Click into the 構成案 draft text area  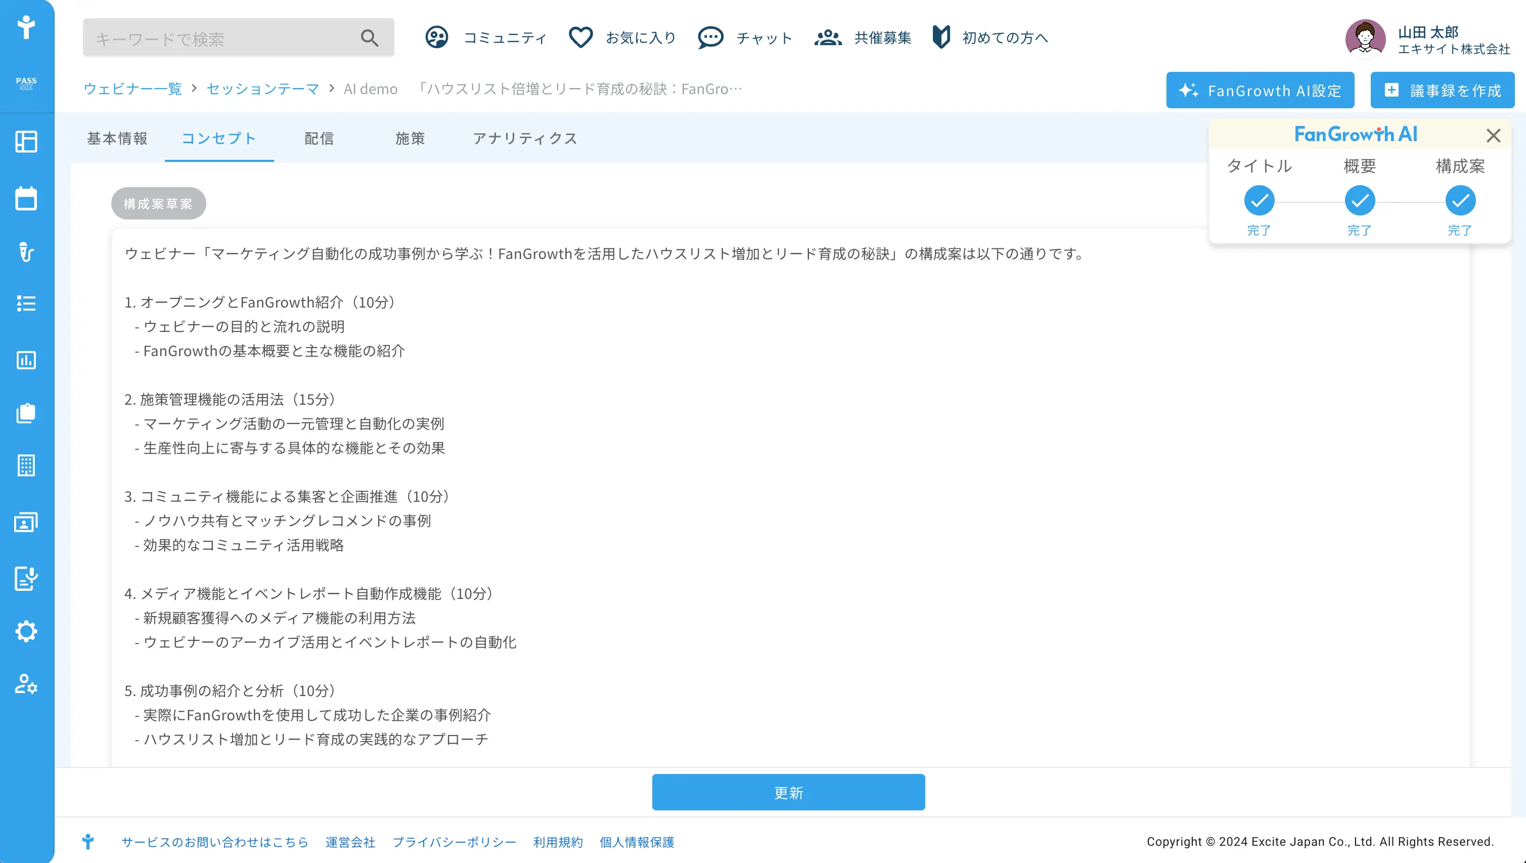(x=790, y=498)
